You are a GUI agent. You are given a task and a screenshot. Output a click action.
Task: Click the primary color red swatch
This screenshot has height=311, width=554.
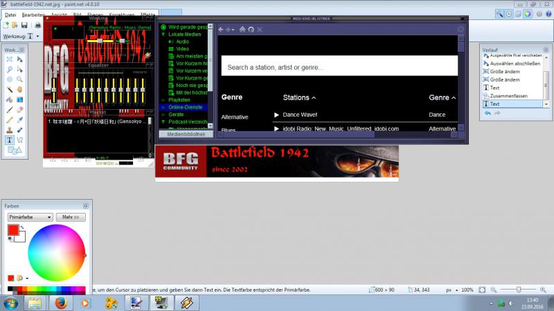point(13,230)
